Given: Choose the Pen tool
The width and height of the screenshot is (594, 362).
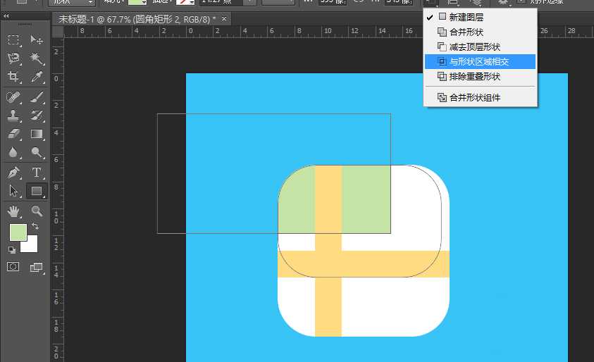Looking at the screenshot, I should 13,173.
